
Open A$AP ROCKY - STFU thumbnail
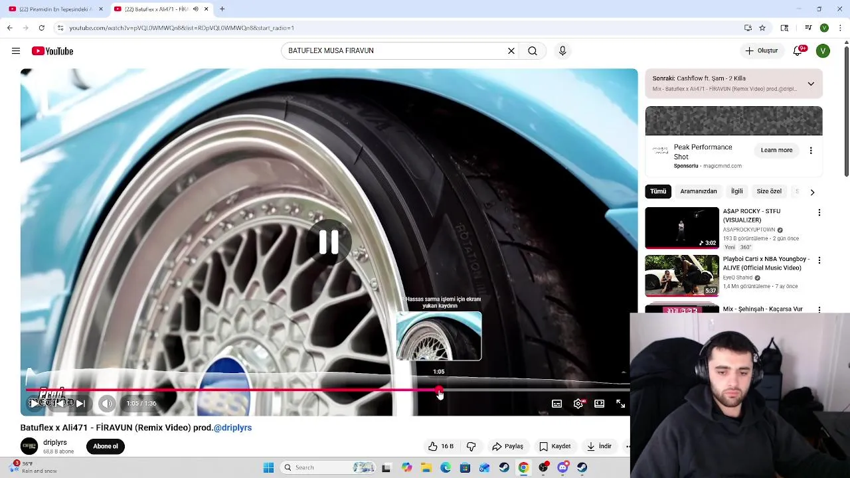pyautogui.click(x=682, y=228)
